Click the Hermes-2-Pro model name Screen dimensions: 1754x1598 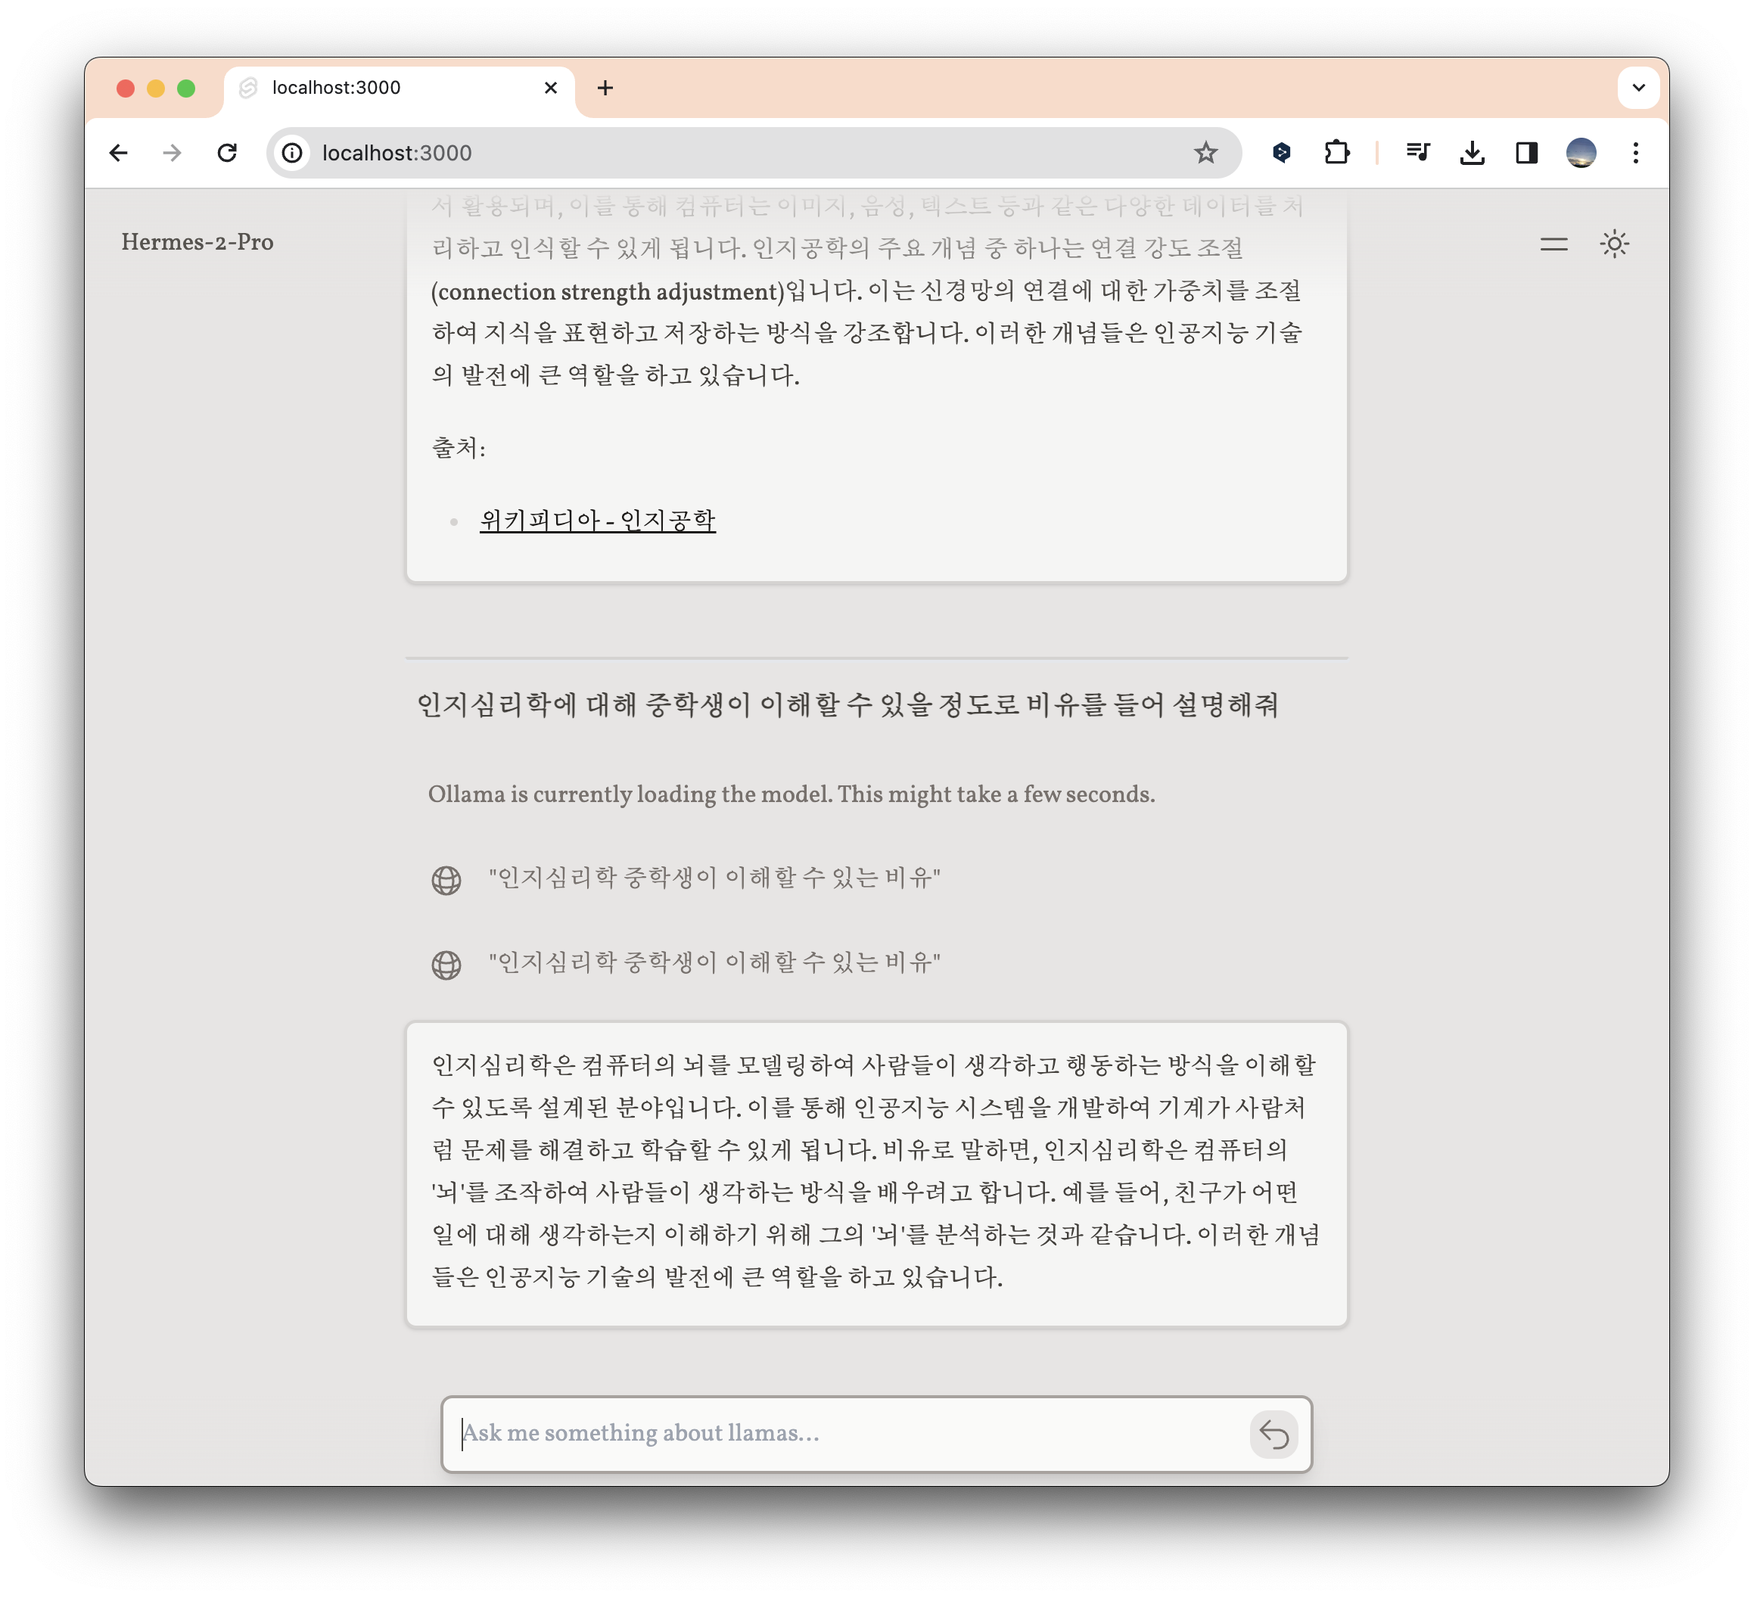[197, 242]
